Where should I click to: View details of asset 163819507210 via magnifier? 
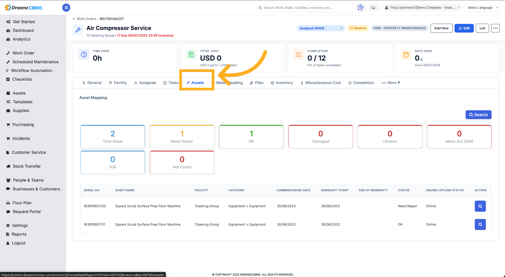click(x=480, y=206)
